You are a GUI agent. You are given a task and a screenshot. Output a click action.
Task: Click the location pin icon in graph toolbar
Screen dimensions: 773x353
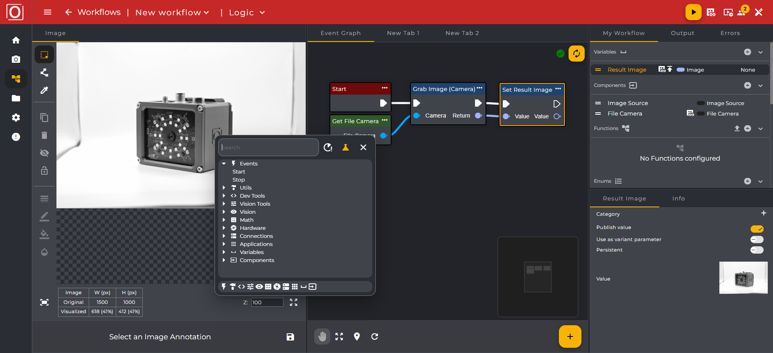pyautogui.click(x=357, y=336)
